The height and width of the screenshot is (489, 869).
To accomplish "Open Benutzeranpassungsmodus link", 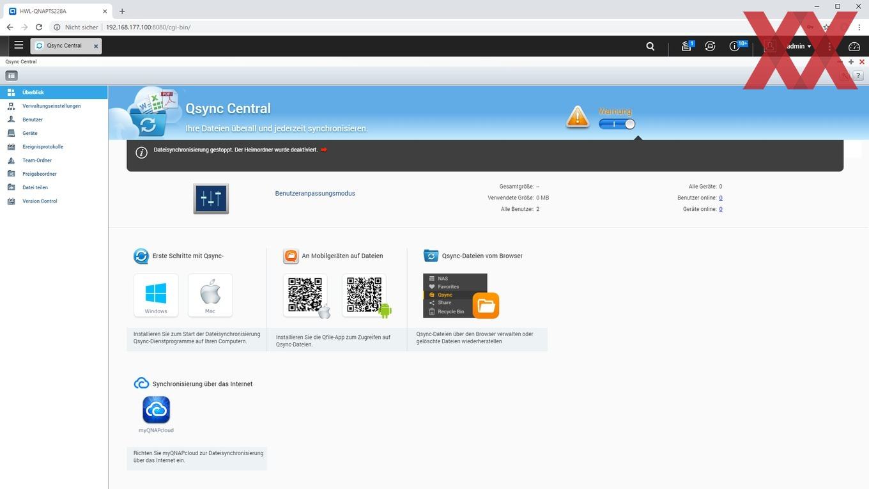I will point(315,193).
